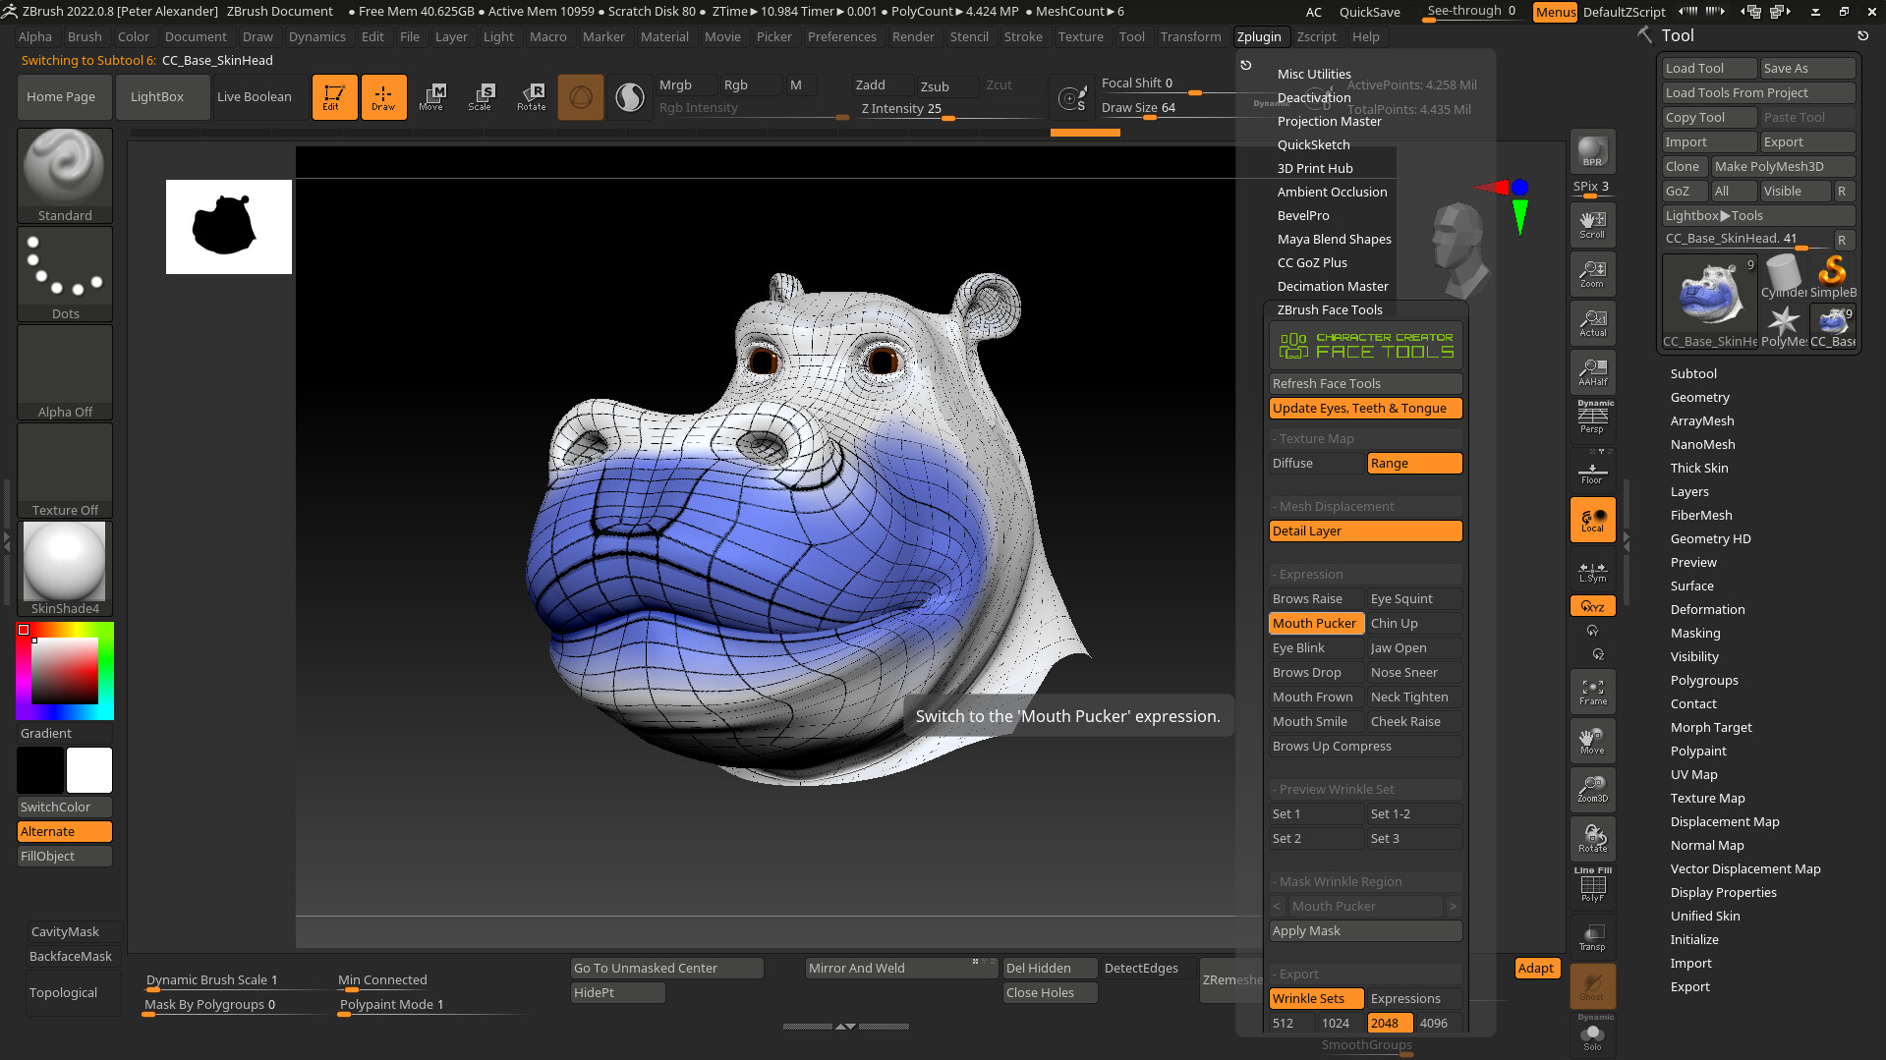1886x1060 pixels.
Task: Click the right-shelf Rotate icon
Action: point(1592,838)
